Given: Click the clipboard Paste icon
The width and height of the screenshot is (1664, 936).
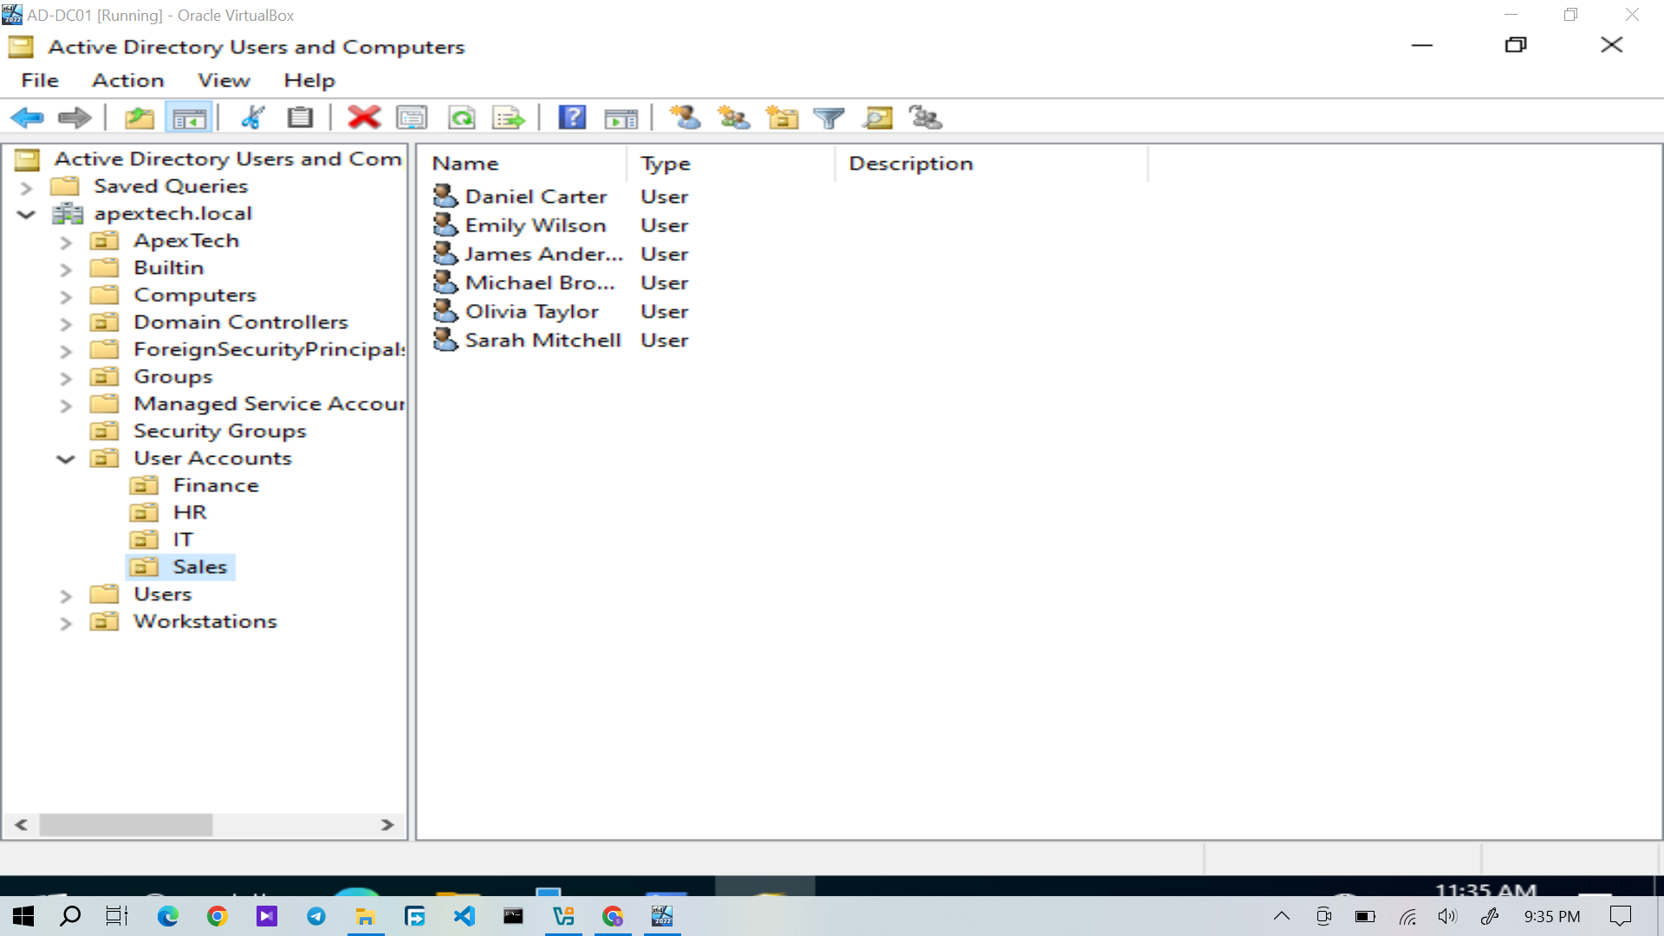Looking at the screenshot, I should pyautogui.click(x=300, y=117).
